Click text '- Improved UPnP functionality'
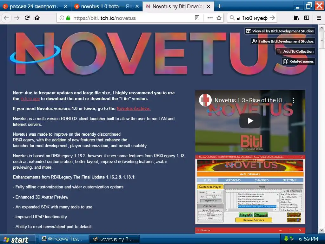This screenshot has height=244, width=325. coord(40,217)
